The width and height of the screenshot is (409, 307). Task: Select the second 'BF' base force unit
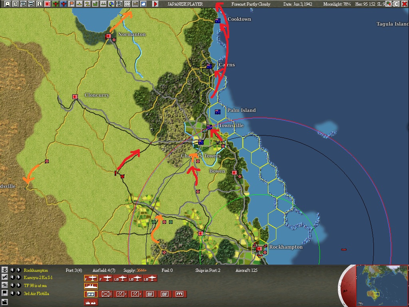(165, 294)
